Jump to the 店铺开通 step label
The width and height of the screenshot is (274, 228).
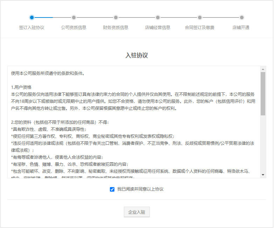[x=241, y=28]
